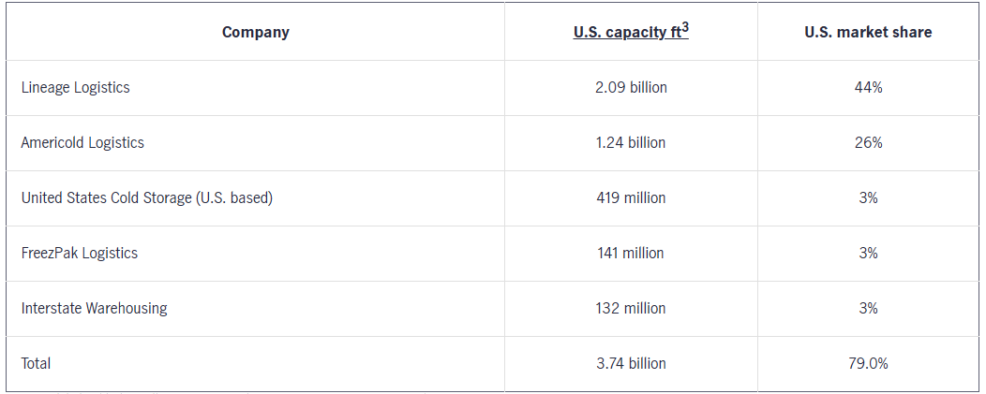Select the Lineage Logistics company cell
The height and width of the screenshot is (394, 986).
[76, 87]
